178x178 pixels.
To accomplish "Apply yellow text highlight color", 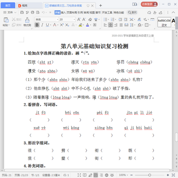I will point(80,25).
